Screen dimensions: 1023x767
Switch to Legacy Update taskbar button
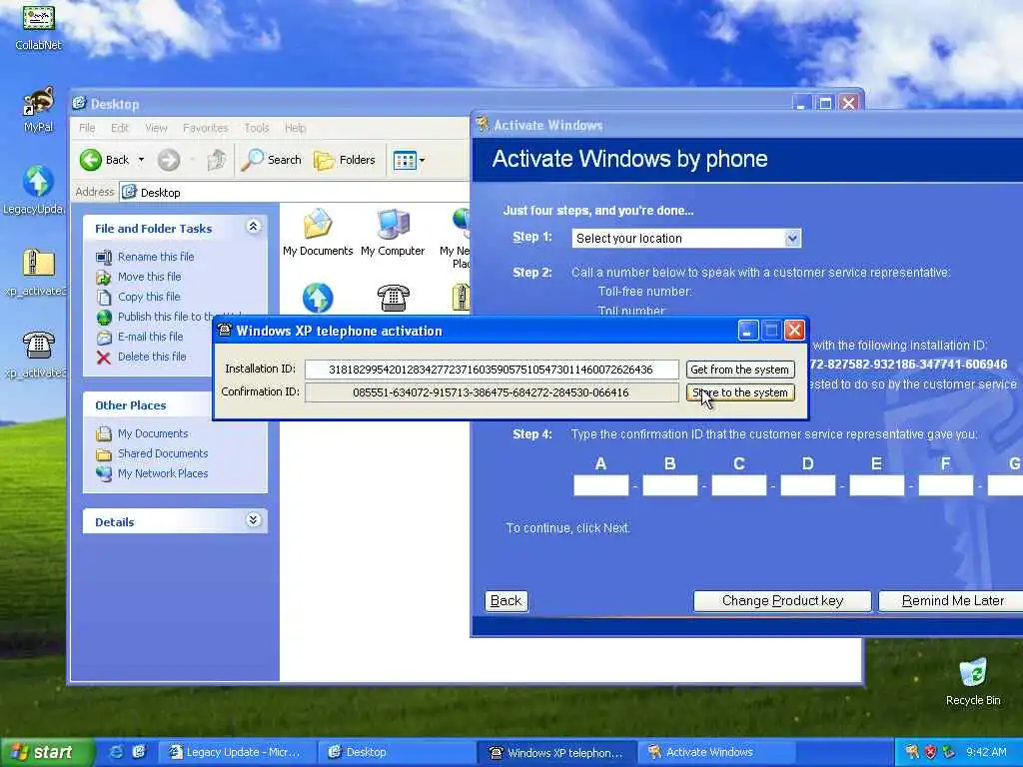pos(236,752)
